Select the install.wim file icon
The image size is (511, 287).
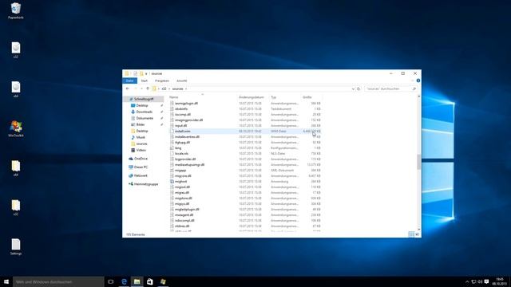pyautogui.click(x=172, y=131)
